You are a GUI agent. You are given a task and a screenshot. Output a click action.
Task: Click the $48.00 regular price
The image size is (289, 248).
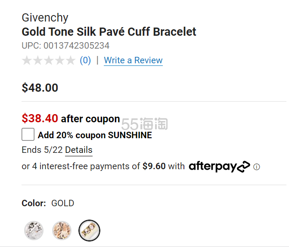point(40,88)
